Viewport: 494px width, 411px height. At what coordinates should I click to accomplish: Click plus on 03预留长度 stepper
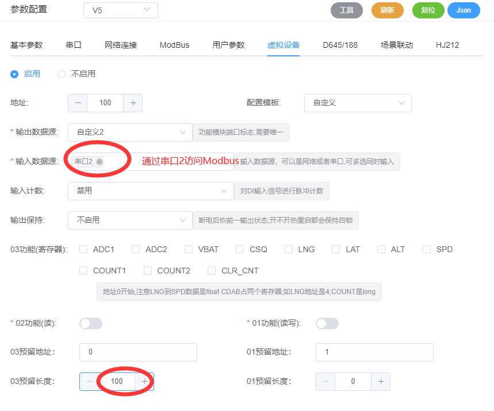144,381
